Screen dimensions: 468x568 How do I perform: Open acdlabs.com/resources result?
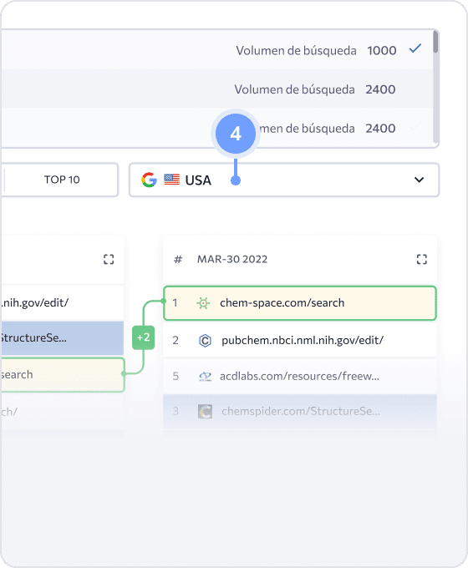pyautogui.click(x=300, y=377)
